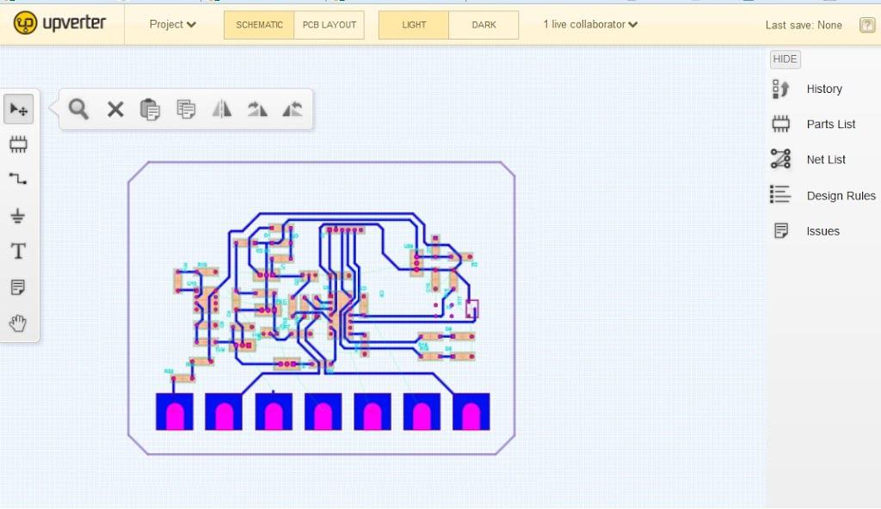View the Parts List

[x=830, y=124]
